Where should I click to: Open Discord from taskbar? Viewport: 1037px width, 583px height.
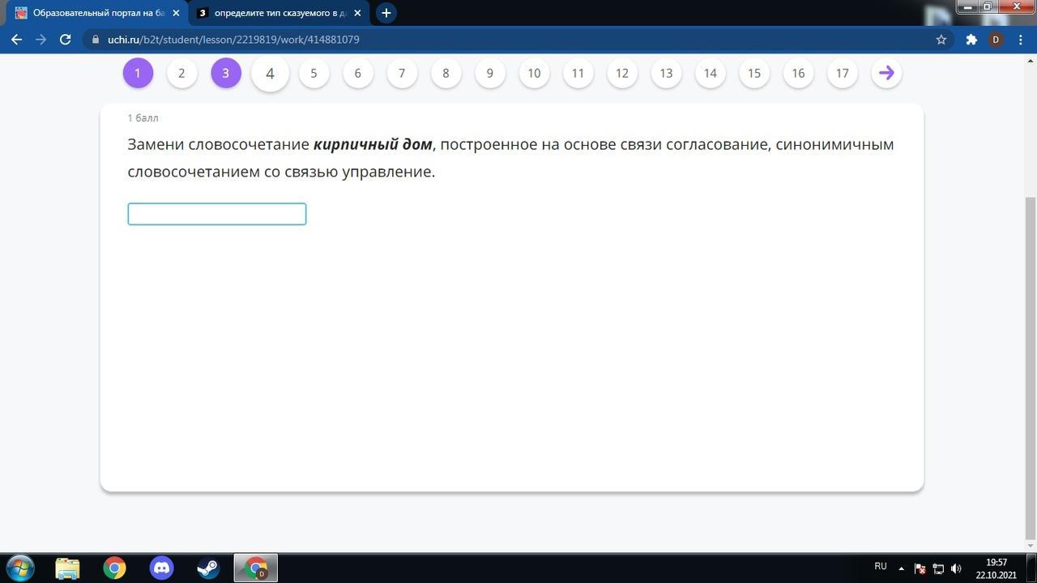click(x=161, y=568)
